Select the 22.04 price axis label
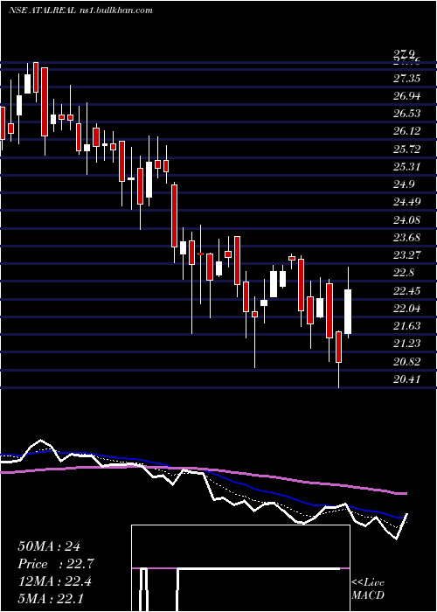Screen dimensions: 437x612 [406, 309]
